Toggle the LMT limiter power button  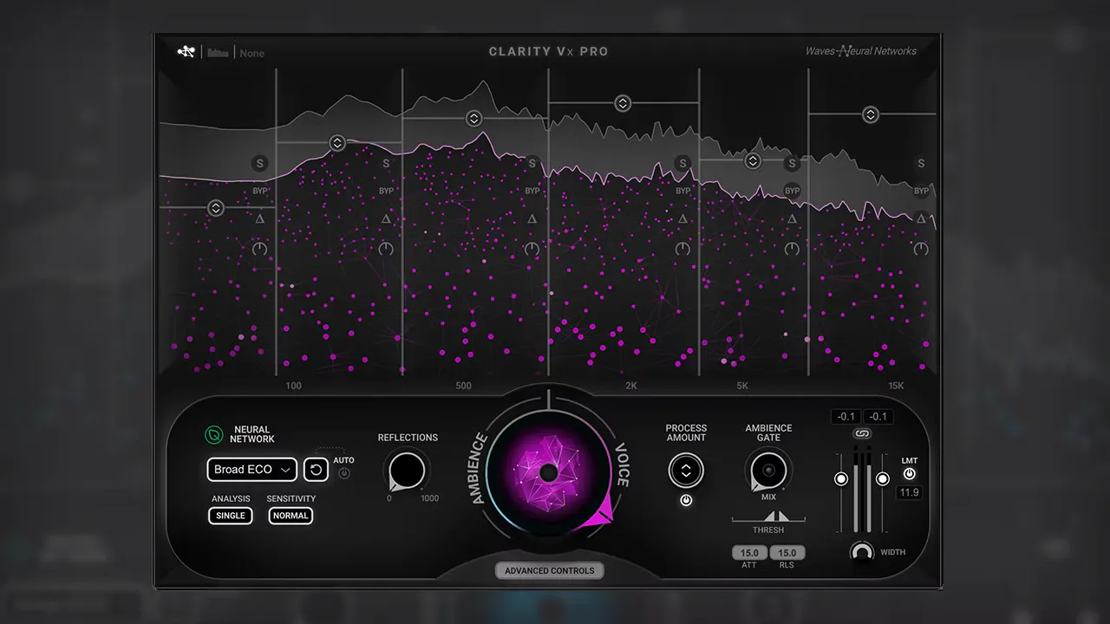point(909,474)
